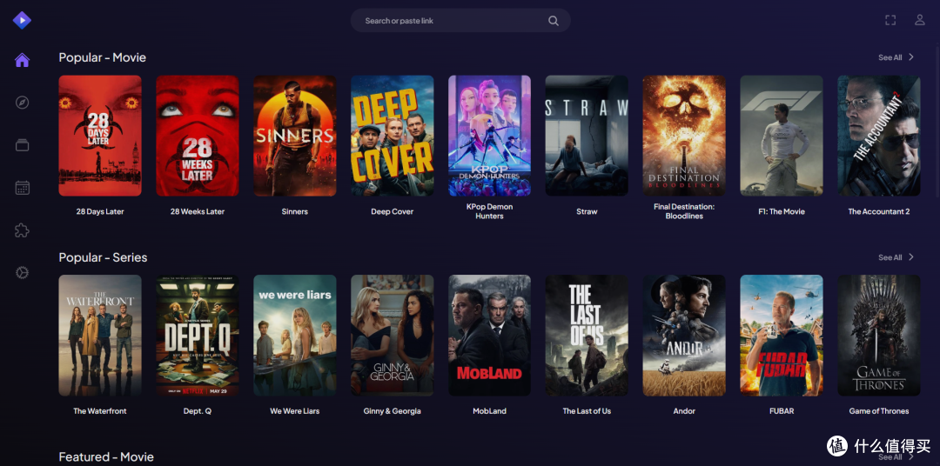Open the Deep Cover movie poster
940x466 pixels.
392,136
